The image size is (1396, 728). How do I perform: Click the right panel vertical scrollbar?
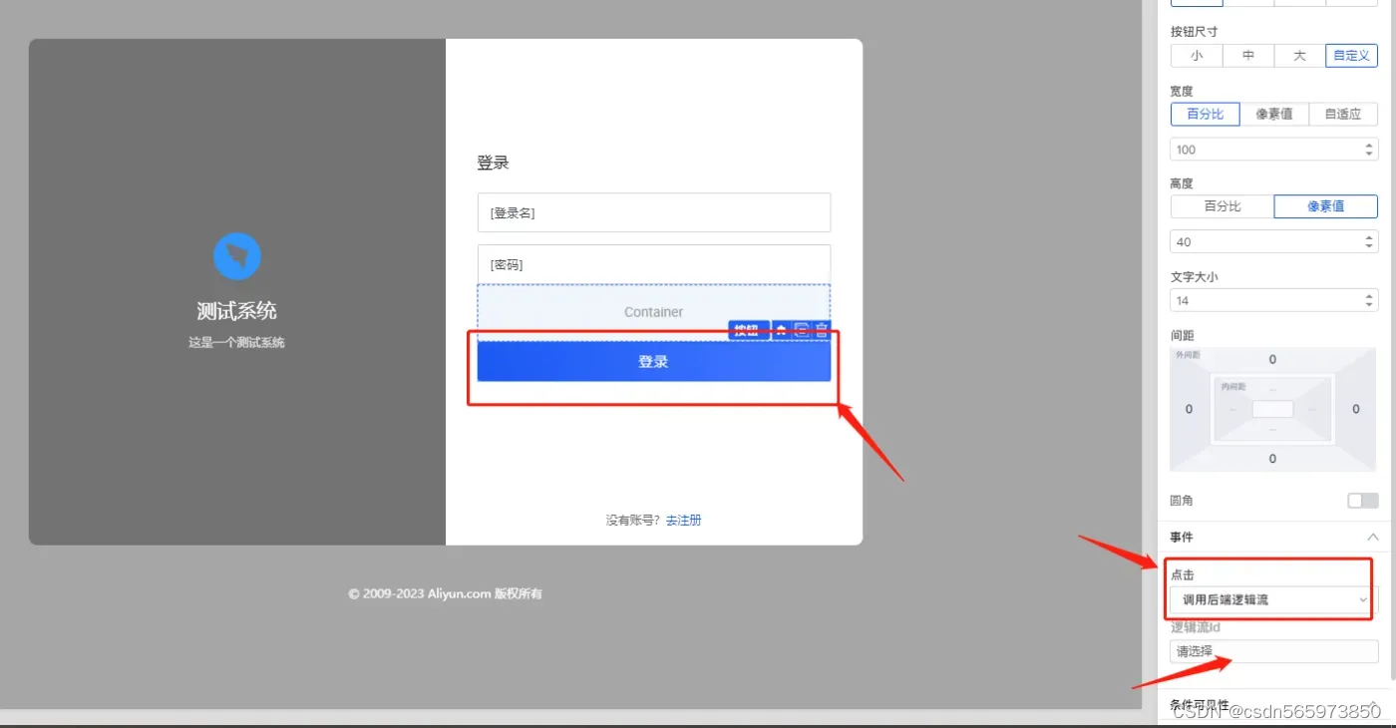point(1393,339)
